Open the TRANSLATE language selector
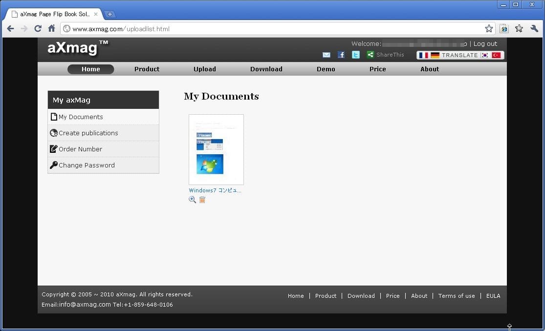Viewport: 545px width, 331px height. tap(459, 55)
